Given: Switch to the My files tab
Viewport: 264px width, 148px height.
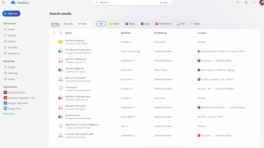Looking at the screenshot, I should pyautogui.click(x=68, y=24).
